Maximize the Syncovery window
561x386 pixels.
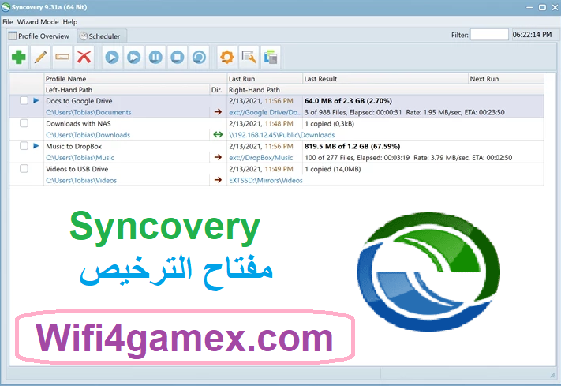[542, 7]
